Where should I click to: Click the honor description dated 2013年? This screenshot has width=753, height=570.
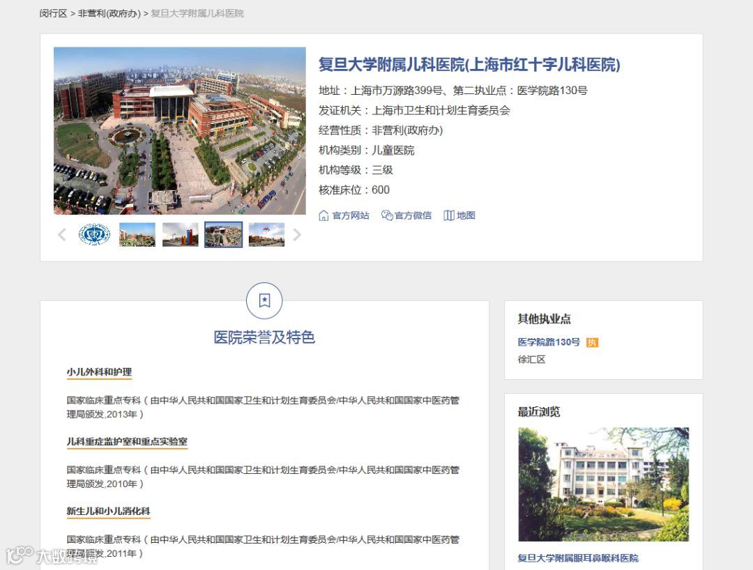point(263,407)
